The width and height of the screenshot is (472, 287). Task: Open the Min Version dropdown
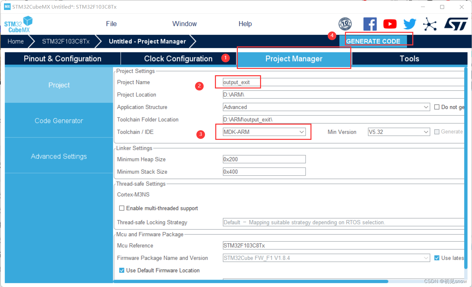click(x=399, y=132)
